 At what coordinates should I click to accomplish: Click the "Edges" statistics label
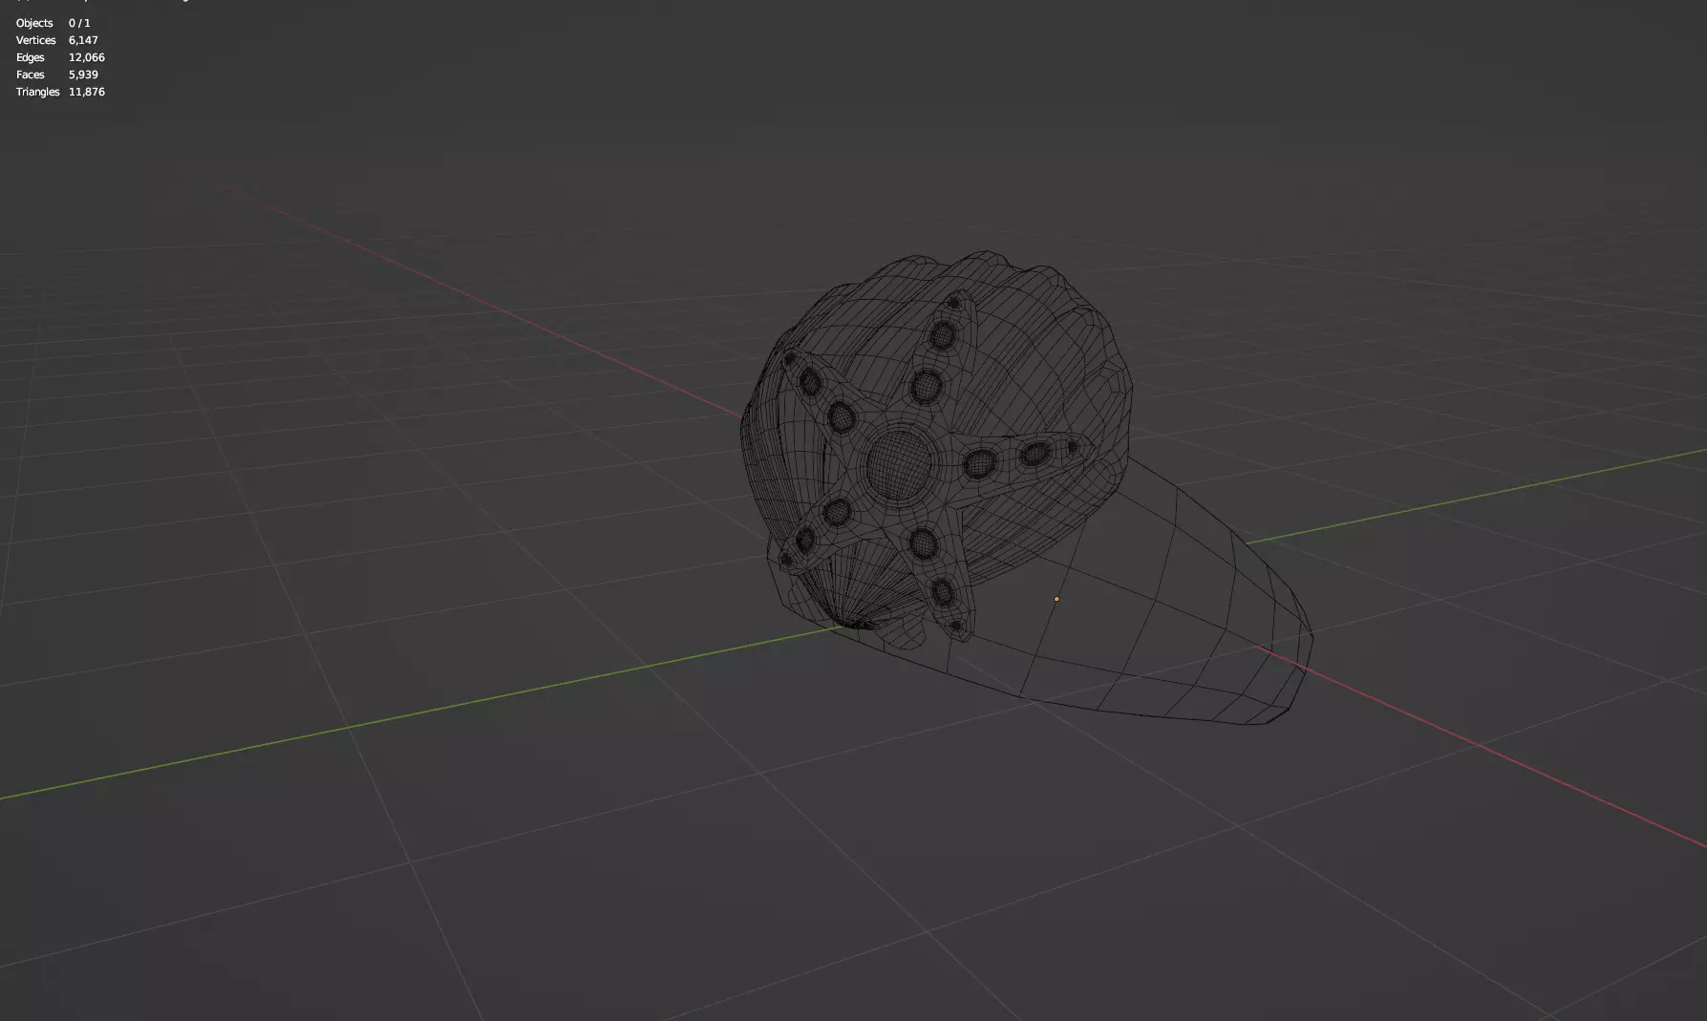coord(31,57)
